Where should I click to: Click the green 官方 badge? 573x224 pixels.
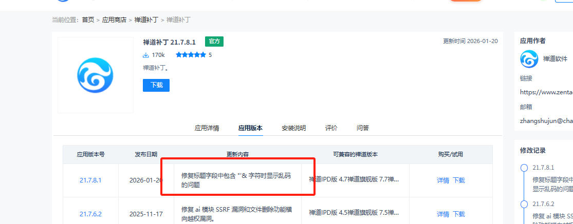tap(214, 42)
